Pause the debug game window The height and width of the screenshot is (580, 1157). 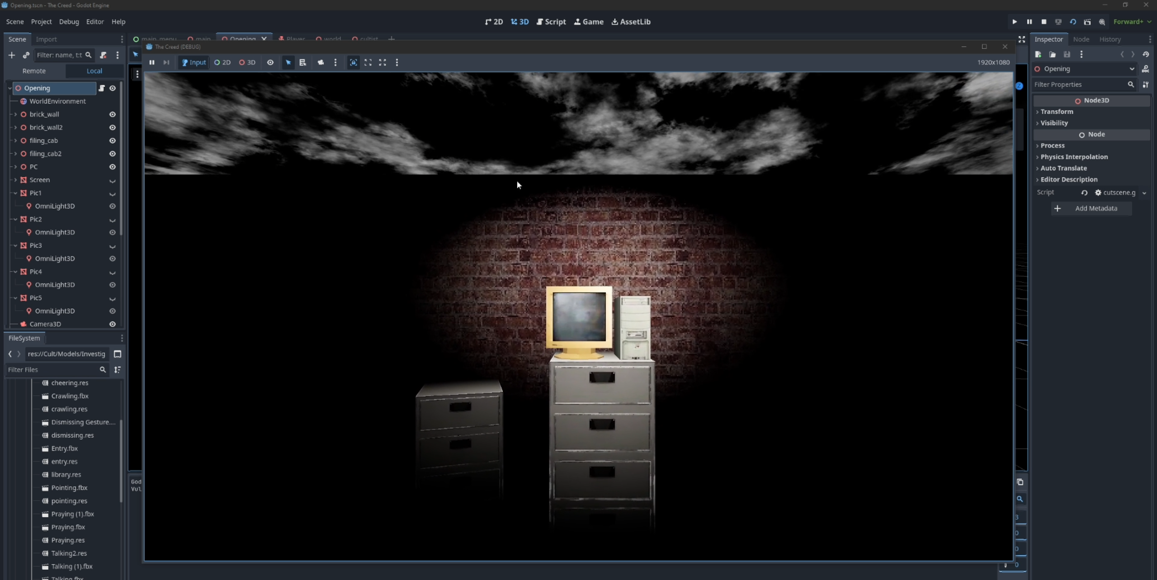click(152, 62)
